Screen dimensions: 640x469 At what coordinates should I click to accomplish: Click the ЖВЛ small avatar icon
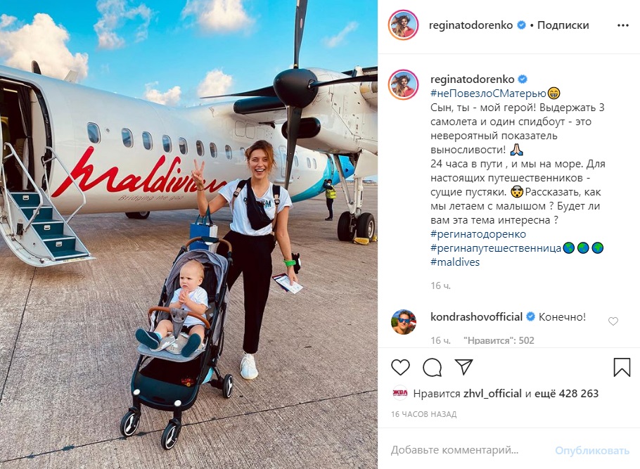pyautogui.click(x=400, y=393)
